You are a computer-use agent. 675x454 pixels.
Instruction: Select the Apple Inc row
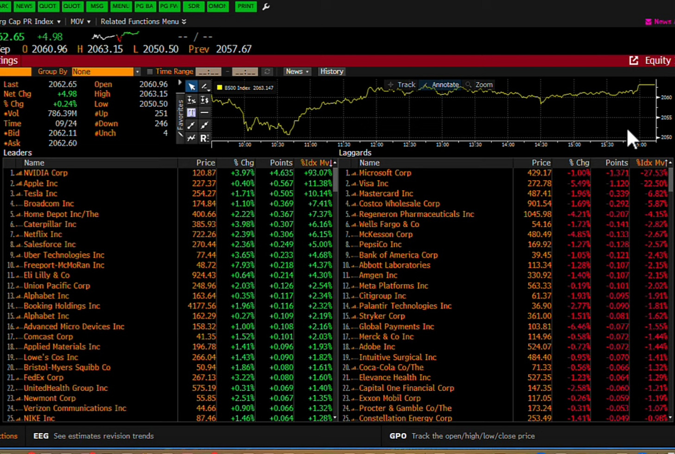pos(169,183)
